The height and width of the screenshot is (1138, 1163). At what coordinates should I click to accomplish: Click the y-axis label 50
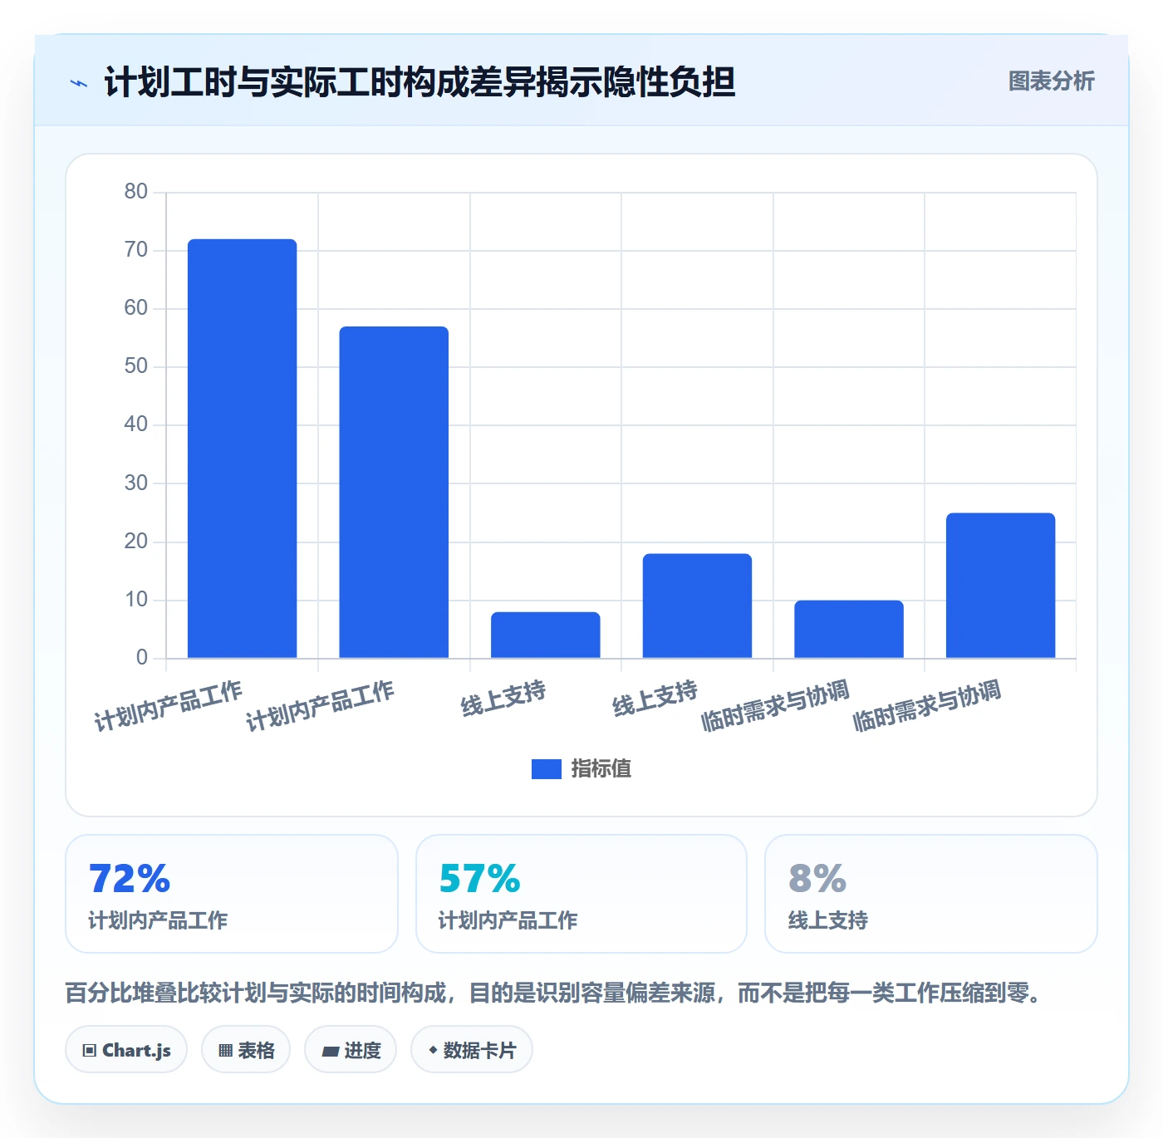[135, 366]
